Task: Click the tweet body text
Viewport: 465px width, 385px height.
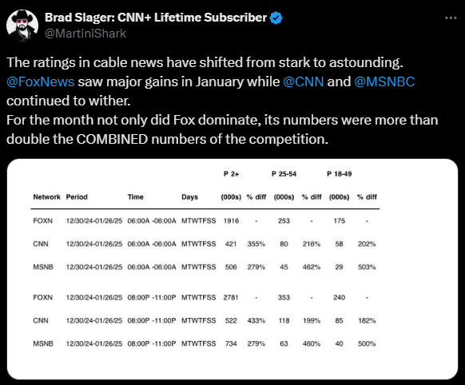Action: click(x=222, y=101)
